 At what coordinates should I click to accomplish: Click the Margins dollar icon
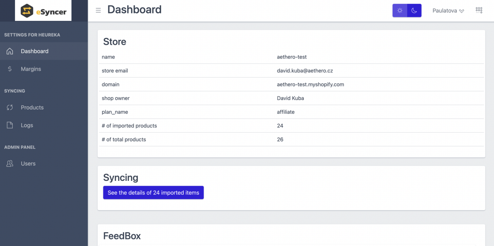[x=10, y=69]
